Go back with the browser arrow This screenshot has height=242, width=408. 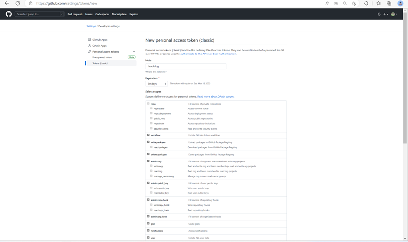click(7, 3)
